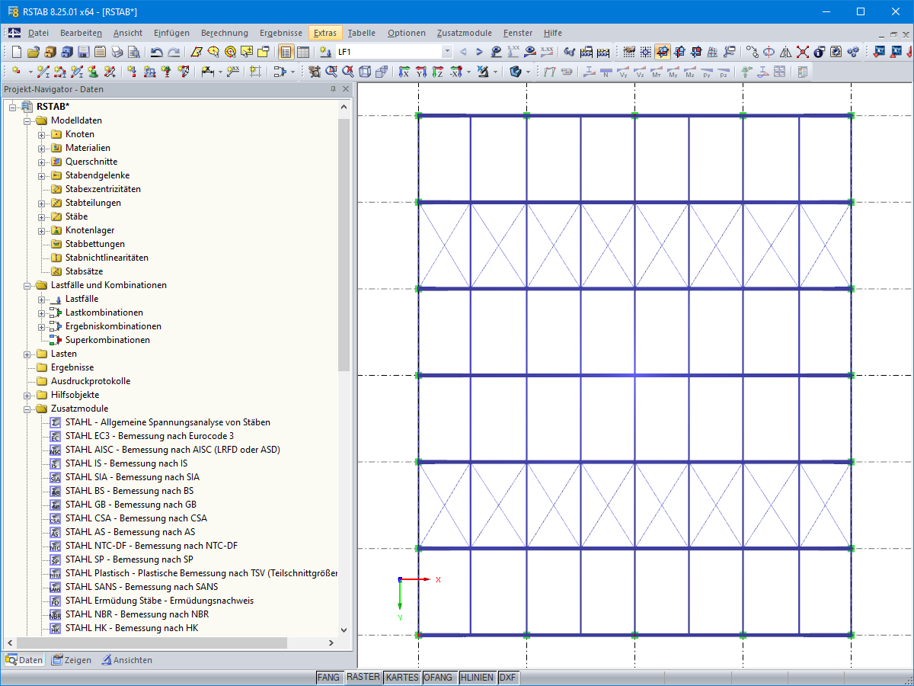Select previous load case arrow
Image resolution: width=914 pixels, height=686 pixels.
pyautogui.click(x=463, y=52)
